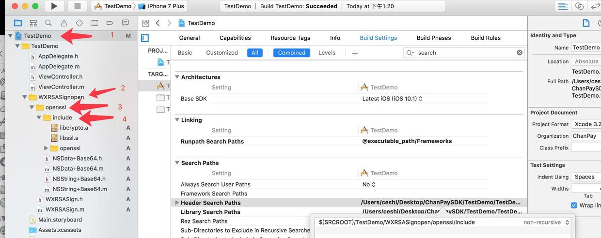Show the File inspector
The height and width of the screenshot is (238, 601).
[586, 23]
